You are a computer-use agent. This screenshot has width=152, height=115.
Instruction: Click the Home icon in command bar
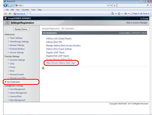113,13
